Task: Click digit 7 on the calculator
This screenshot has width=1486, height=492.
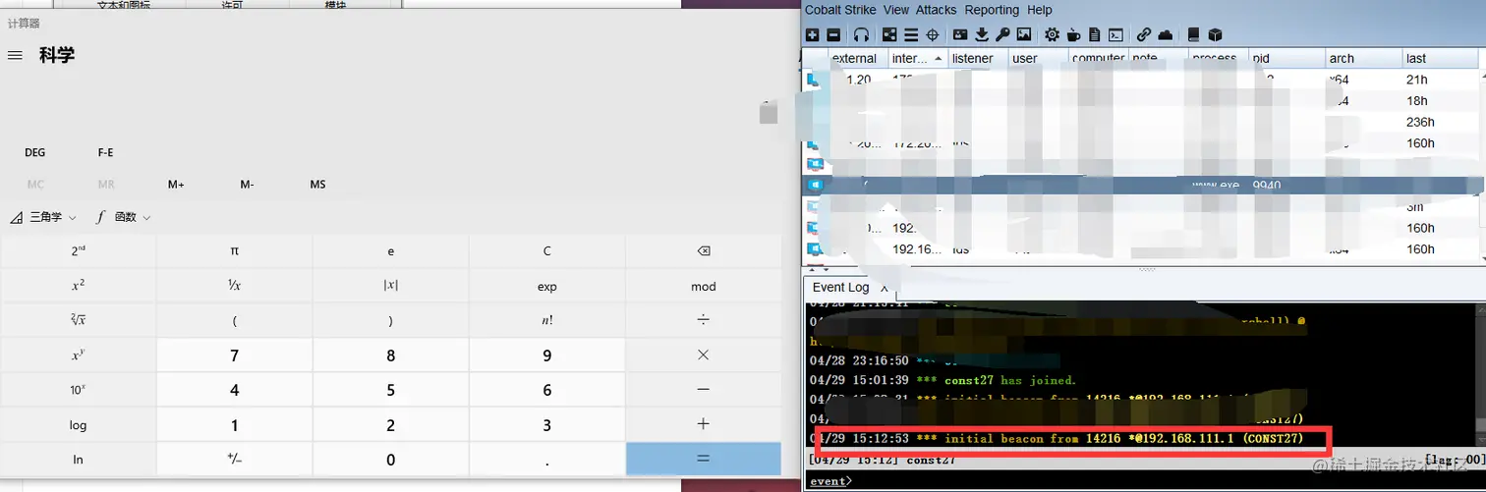Action: tap(235, 355)
